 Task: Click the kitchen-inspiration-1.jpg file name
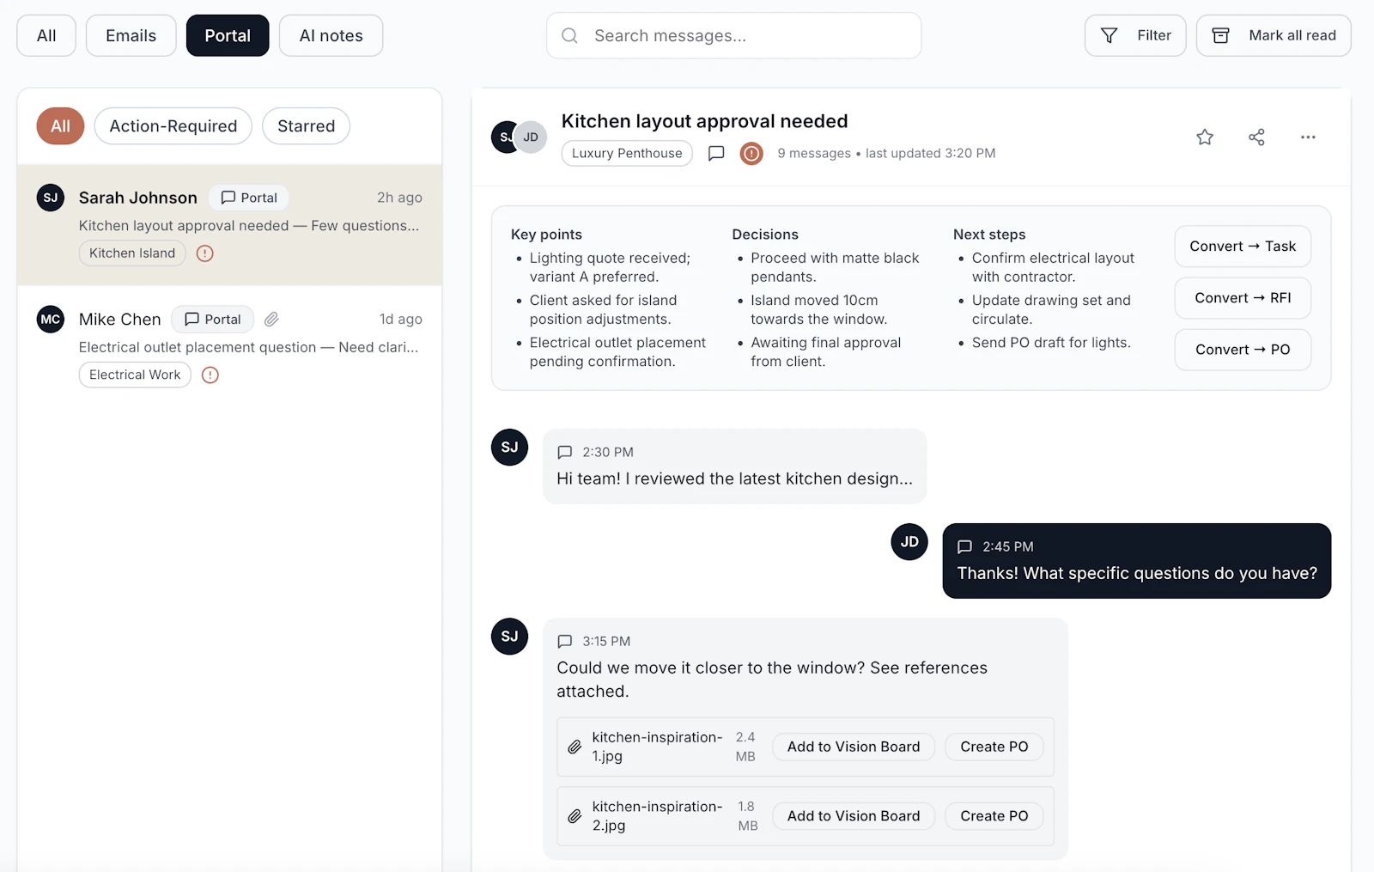click(657, 747)
